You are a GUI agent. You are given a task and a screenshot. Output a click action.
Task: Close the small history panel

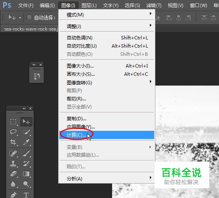point(41,64)
